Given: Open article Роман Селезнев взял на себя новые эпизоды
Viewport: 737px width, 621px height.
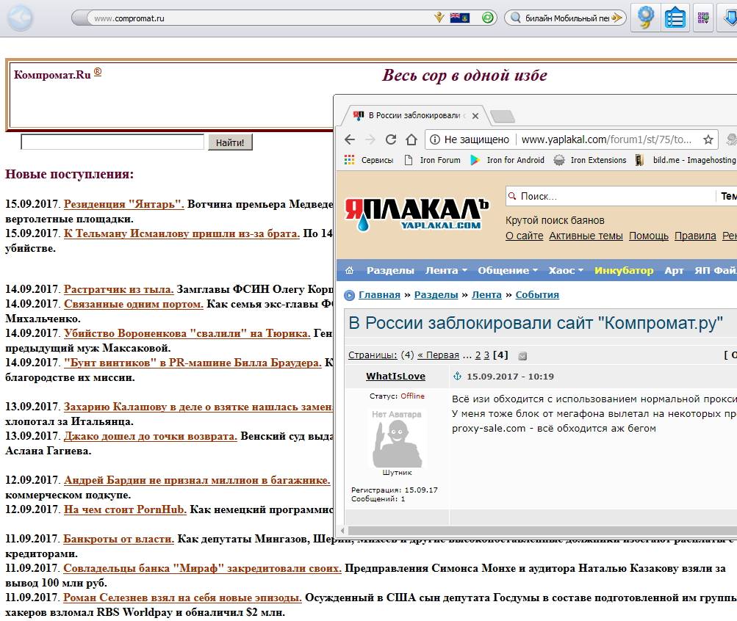Looking at the screenshot, I should (182, 598).
